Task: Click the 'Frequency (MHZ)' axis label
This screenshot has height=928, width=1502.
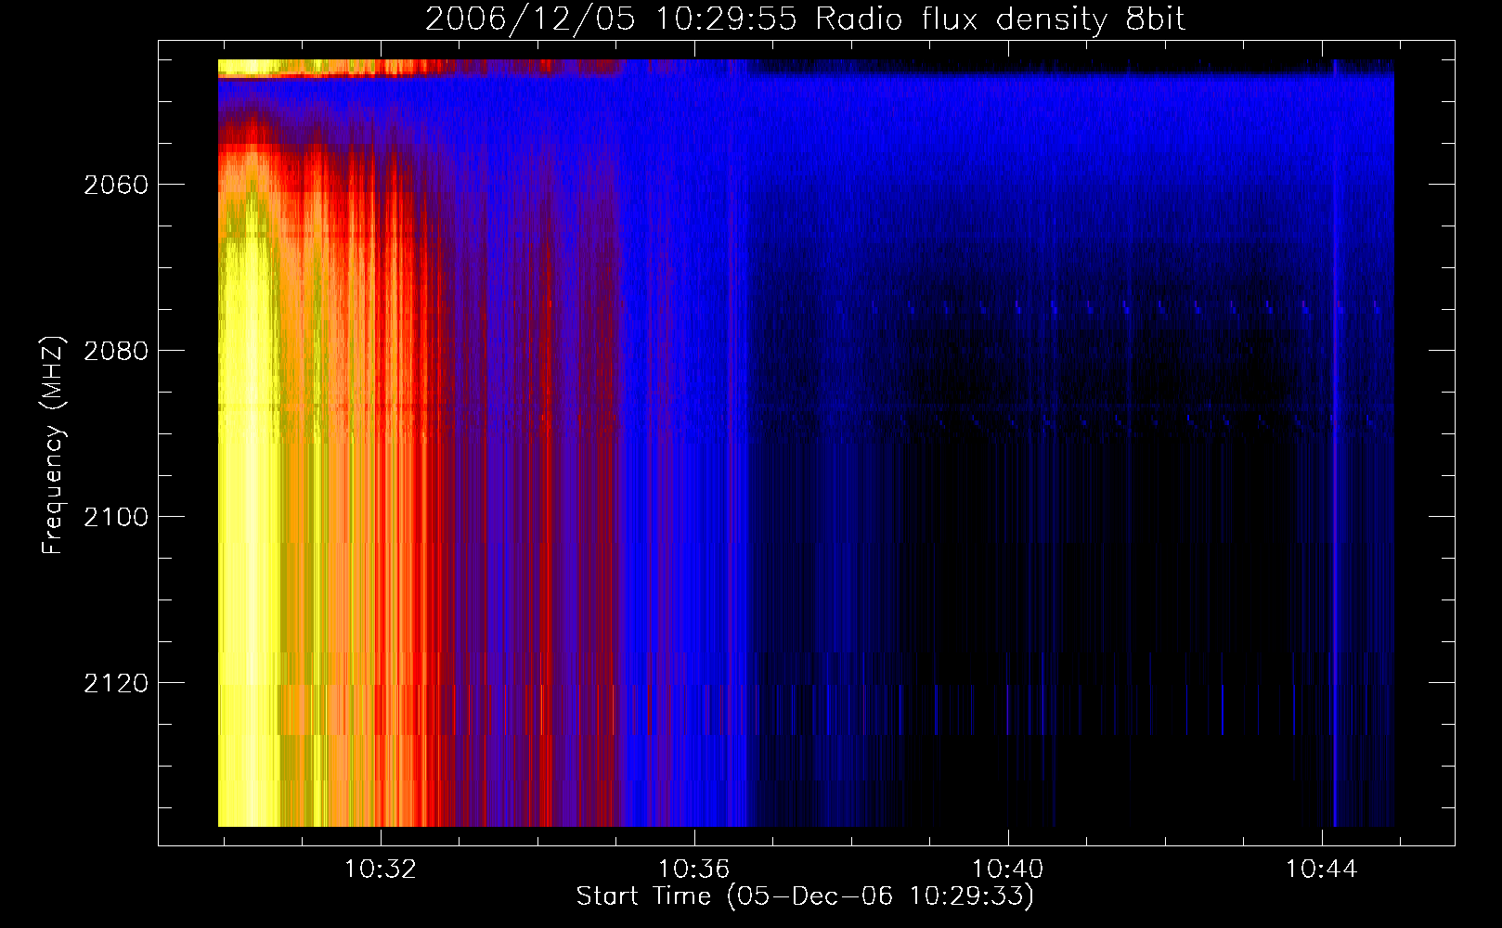Action: (x=53, y=445)
